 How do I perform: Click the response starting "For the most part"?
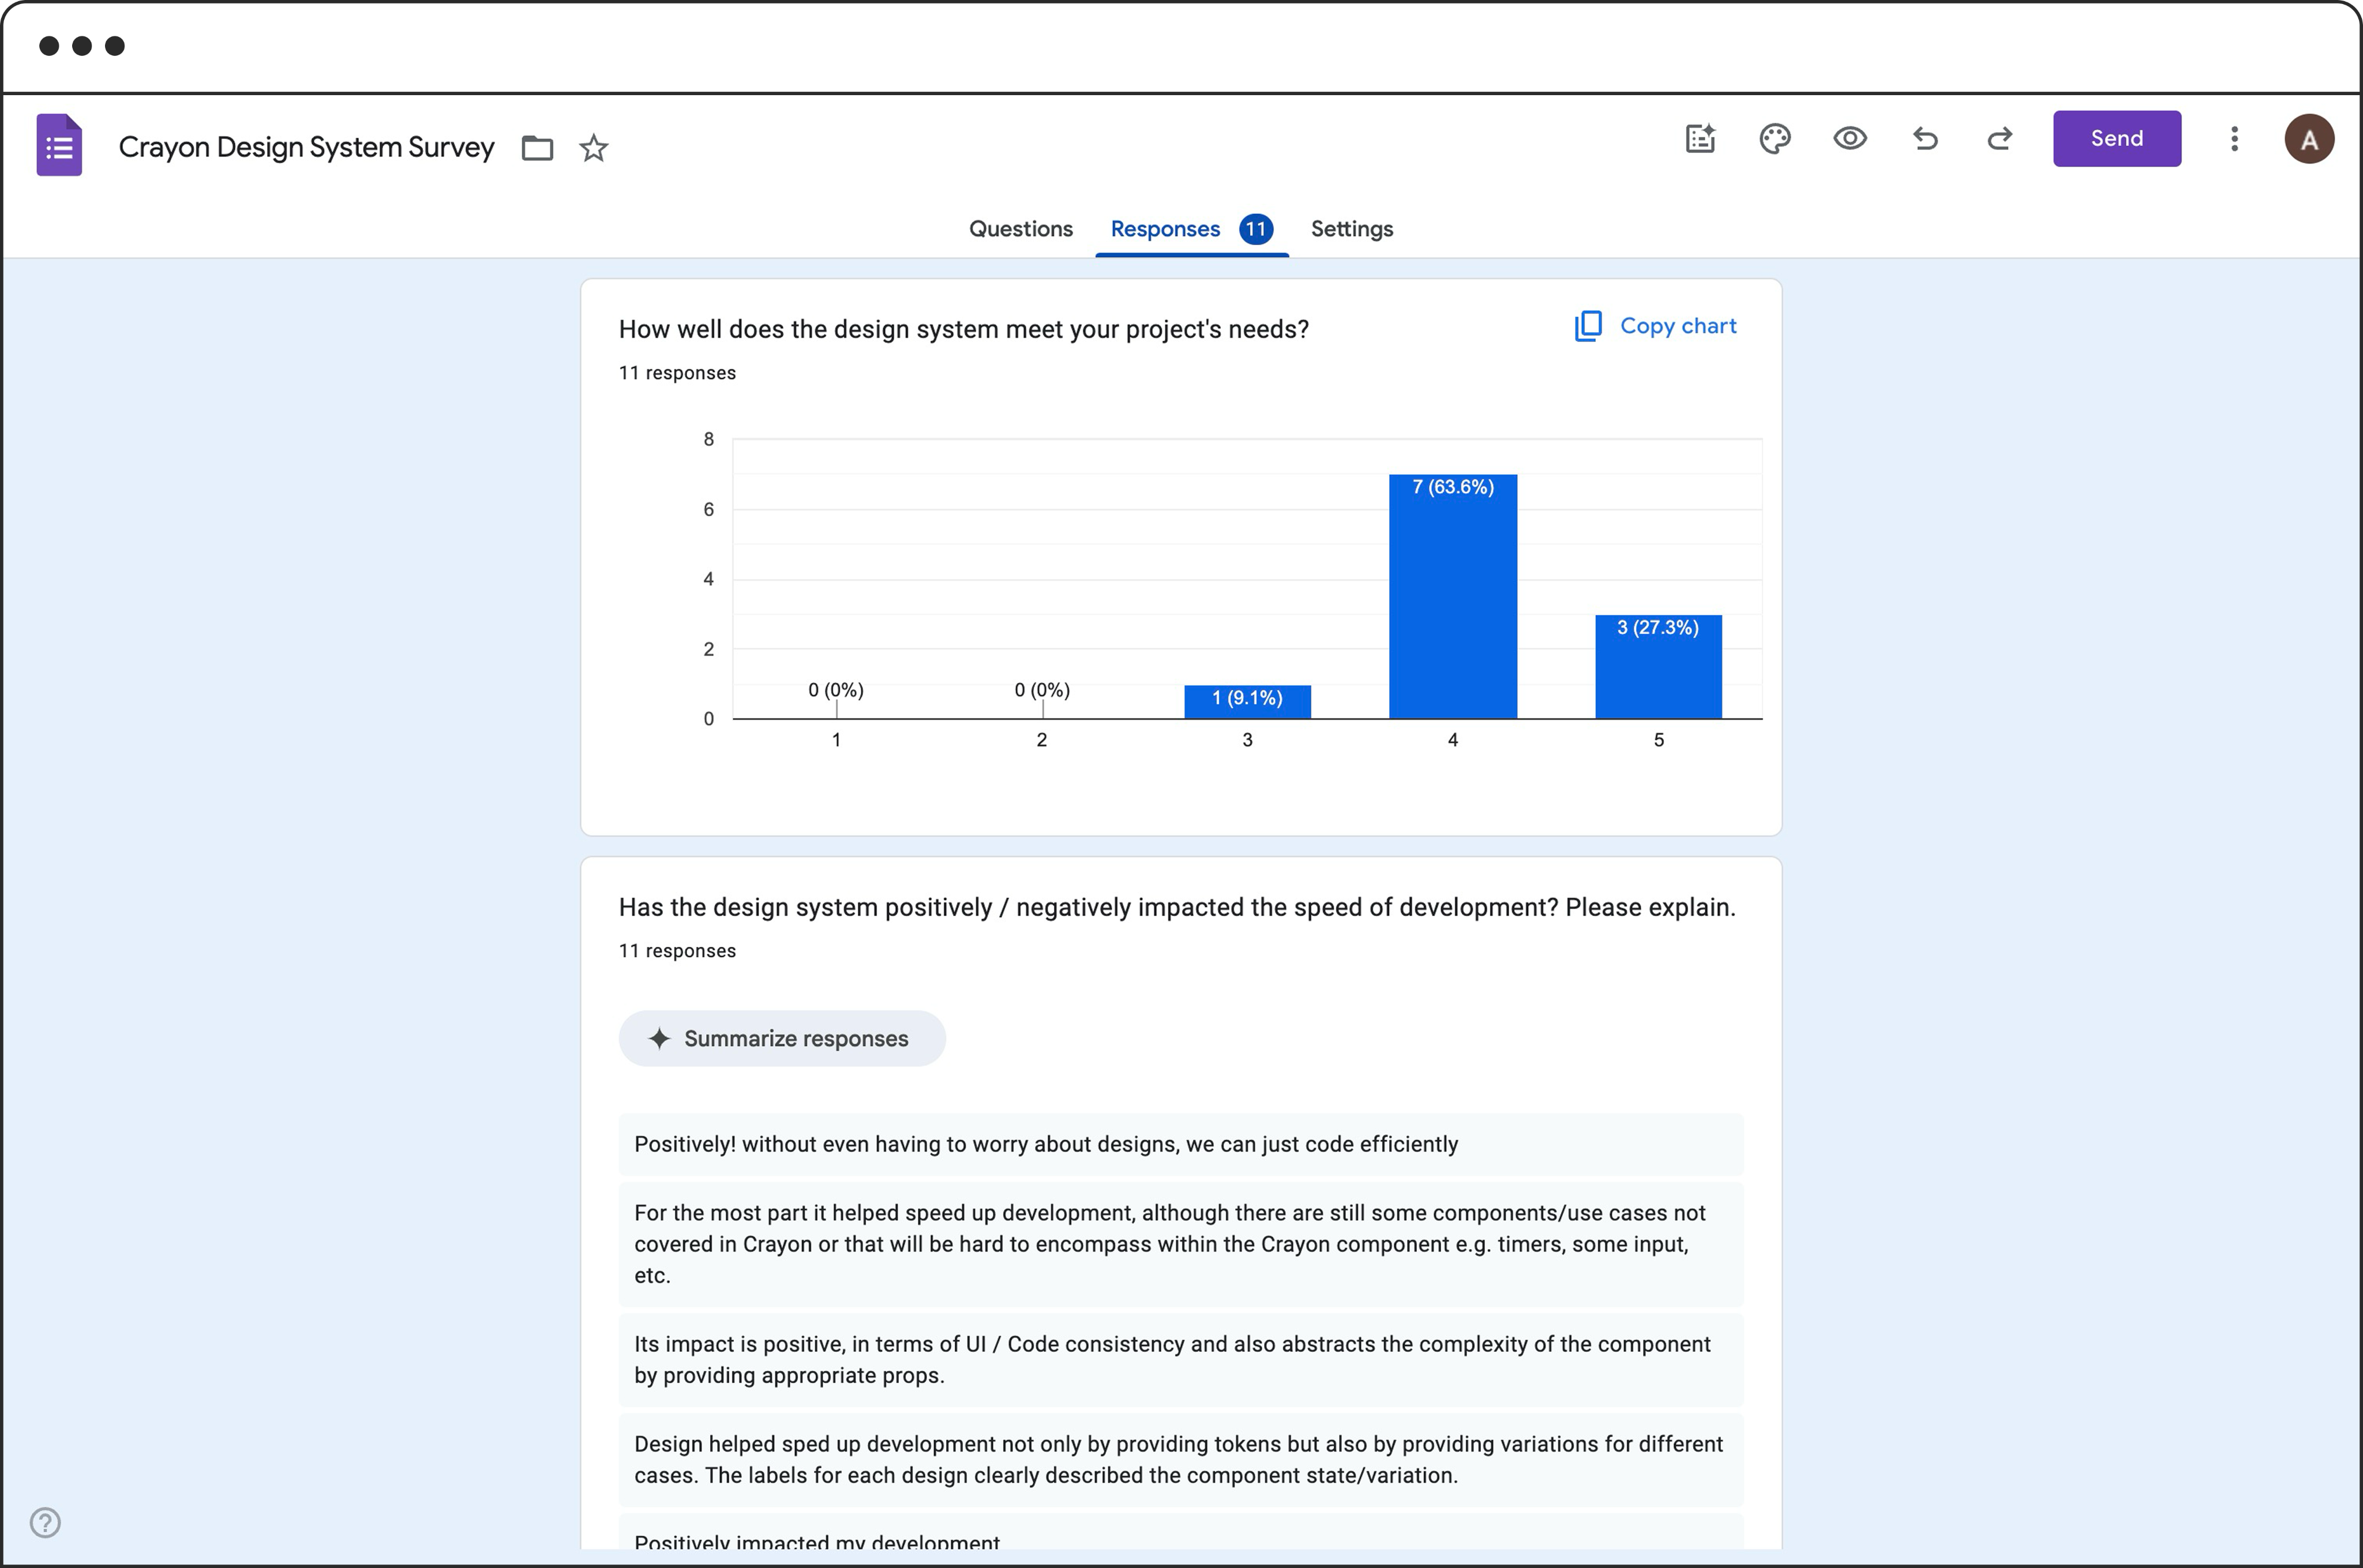(x=1180, y=1244)
